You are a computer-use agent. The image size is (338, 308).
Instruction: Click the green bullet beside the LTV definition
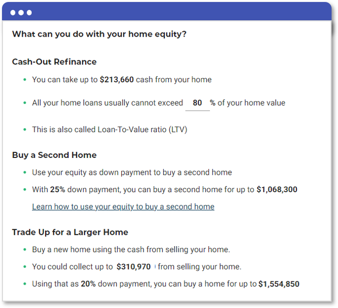coord(25,130)
